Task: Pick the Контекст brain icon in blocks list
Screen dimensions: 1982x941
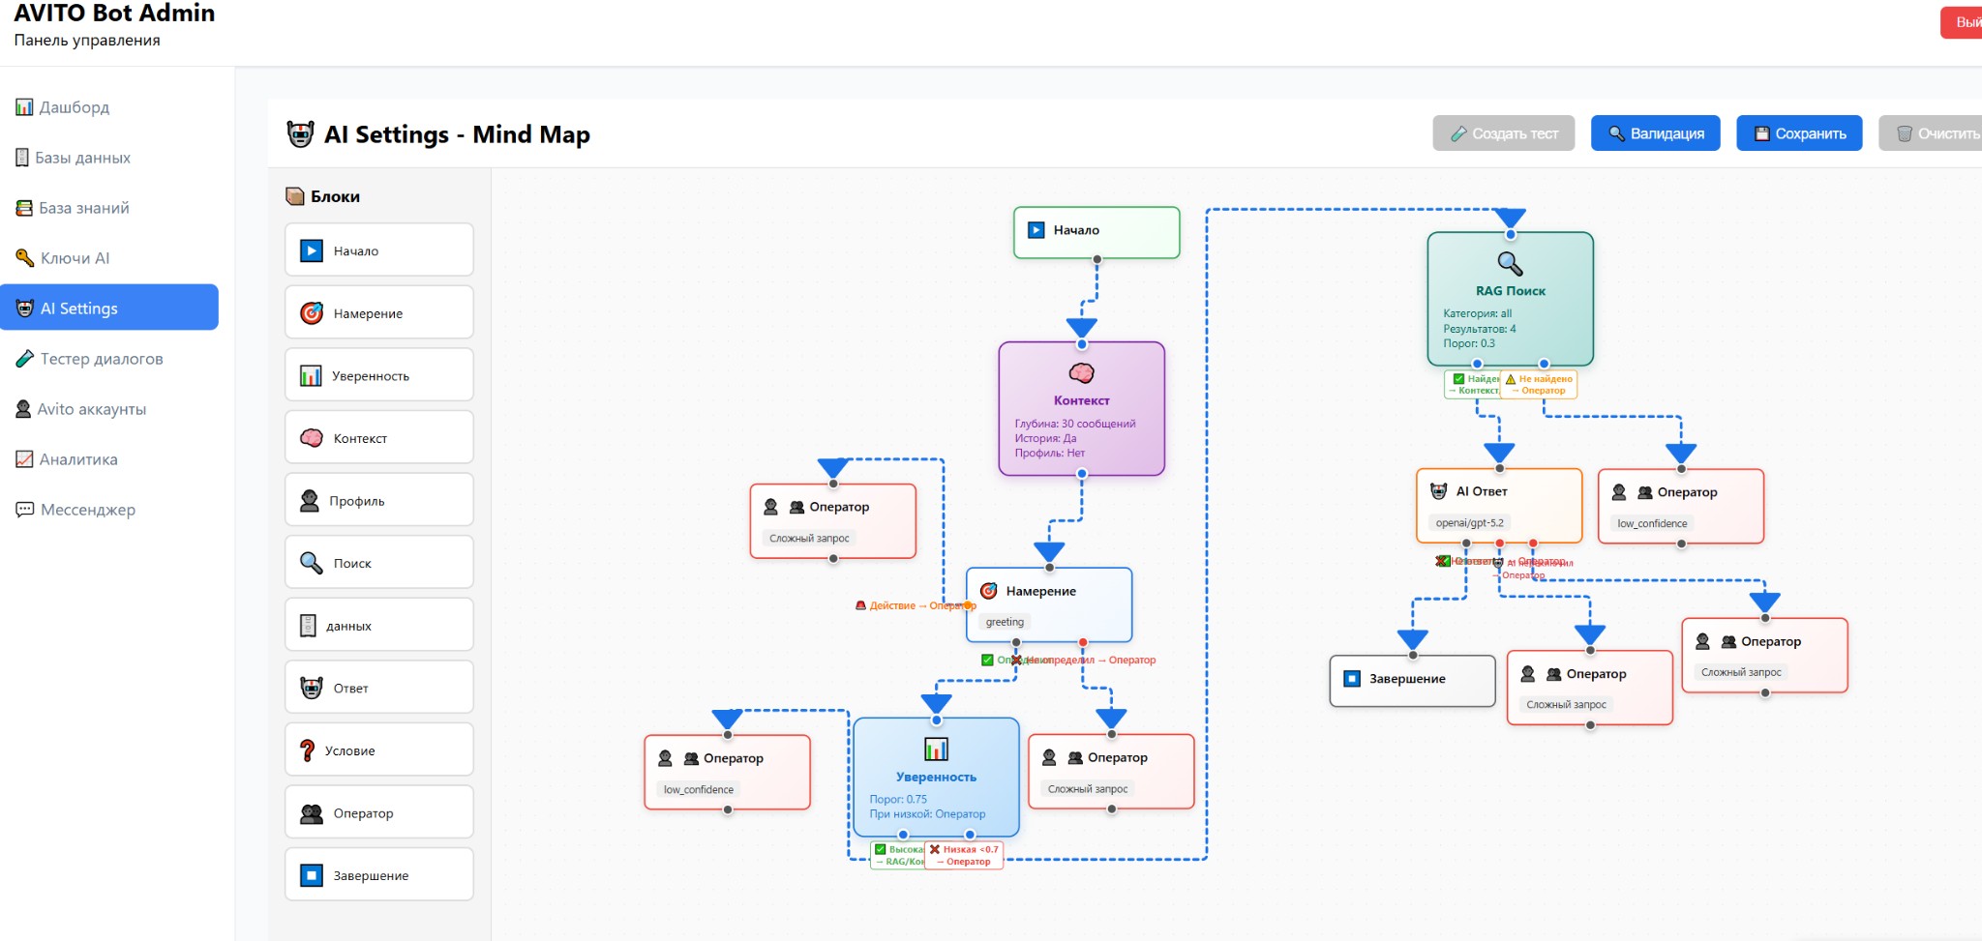Action: tap(312, 438)
